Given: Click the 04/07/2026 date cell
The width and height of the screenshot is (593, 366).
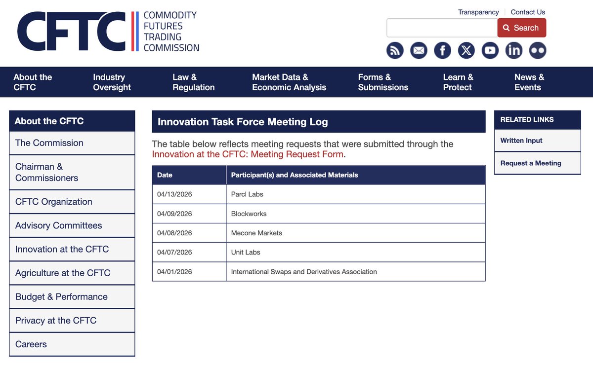Looking at the screenshot, I should (189, 252).
